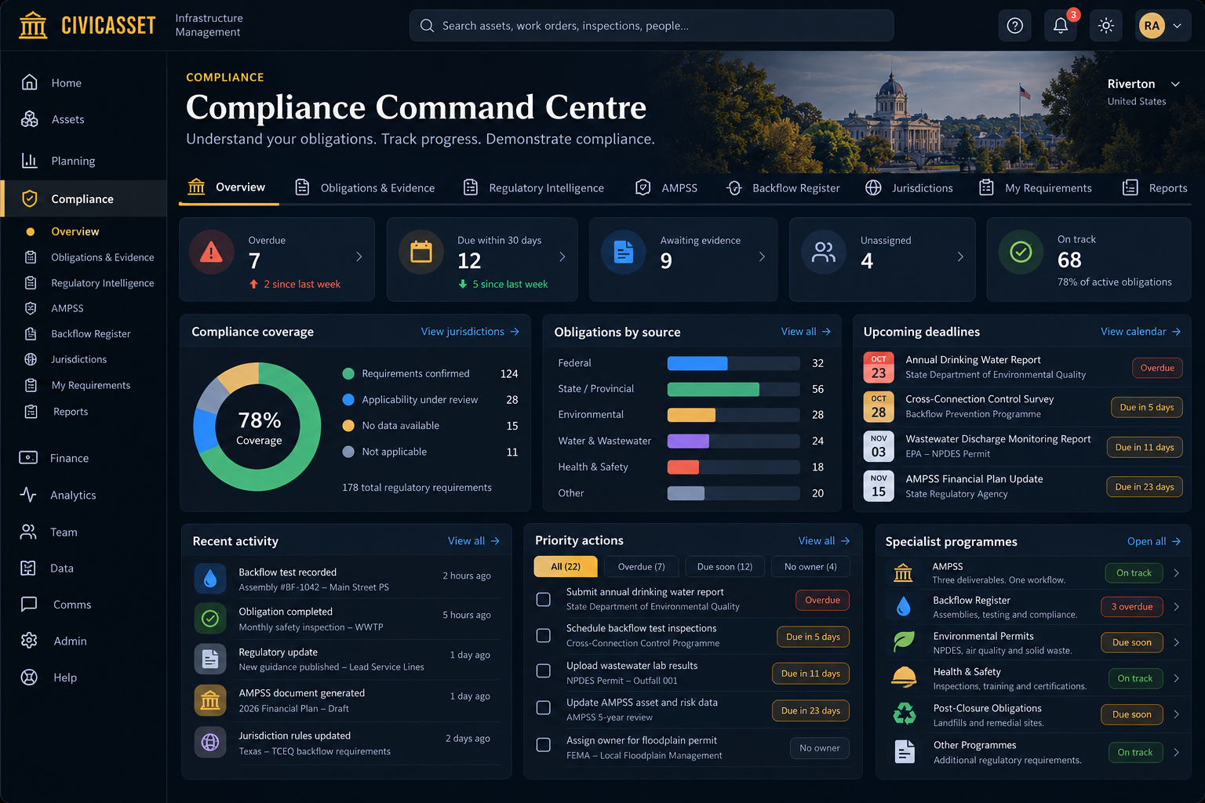1205x803 pixels.
Task: Switch to the Reports tab
Action: coord(1155,188)
